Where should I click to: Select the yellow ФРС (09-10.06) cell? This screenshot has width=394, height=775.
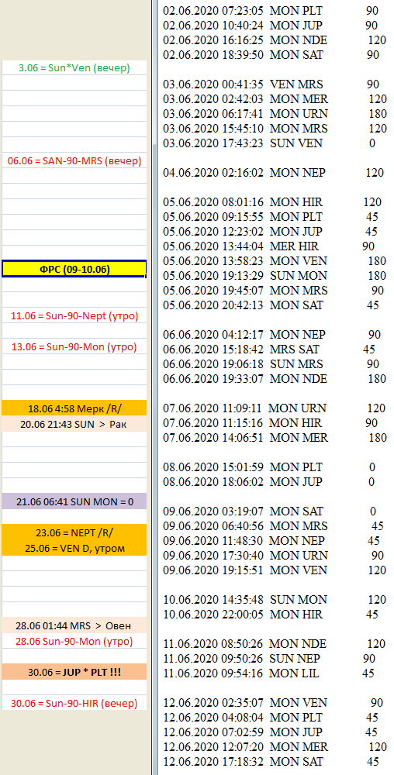click(x=74, y=269)
